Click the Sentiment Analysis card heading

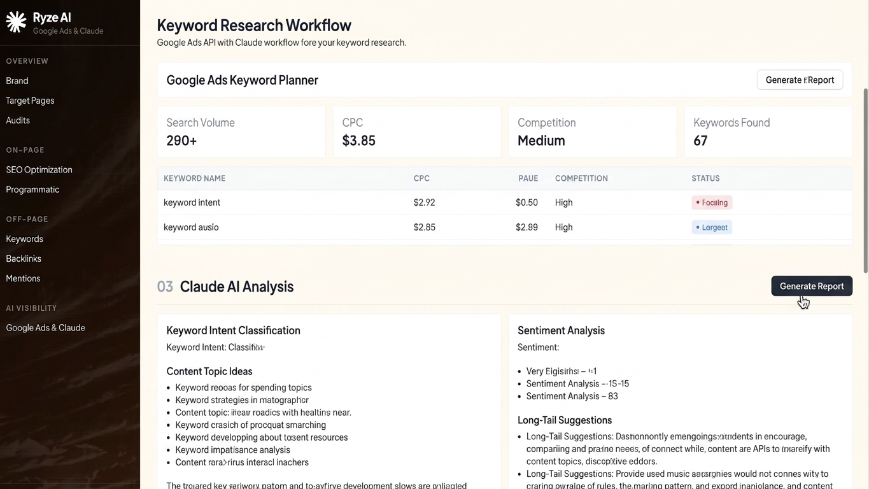pyautogui.click(x=561, y=330)
